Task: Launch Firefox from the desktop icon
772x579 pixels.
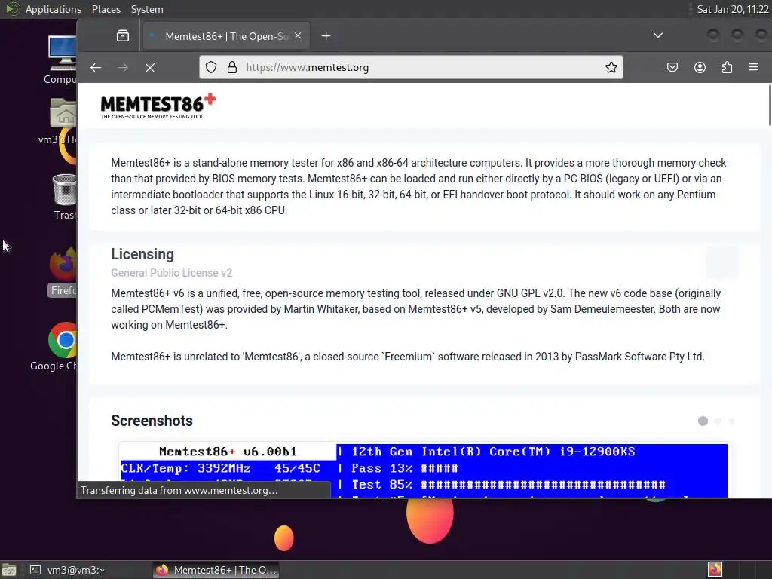Action: tap(63, 272)
